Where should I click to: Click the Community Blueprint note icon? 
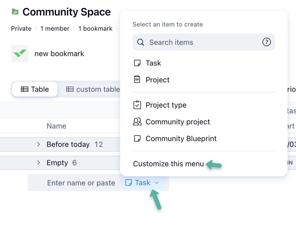(x=137, y=138)
